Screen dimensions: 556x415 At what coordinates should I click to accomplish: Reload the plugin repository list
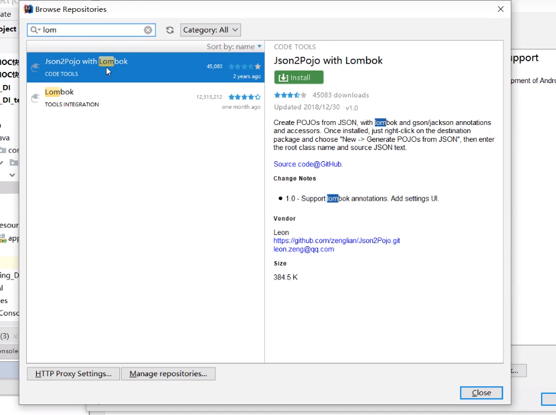tap(170, 30)
